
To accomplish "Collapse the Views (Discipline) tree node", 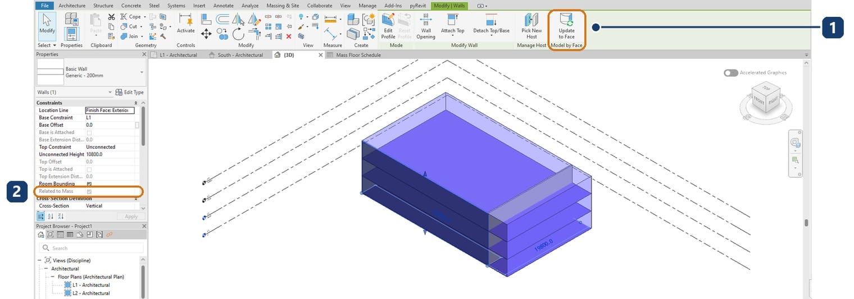I will point(39,260).
